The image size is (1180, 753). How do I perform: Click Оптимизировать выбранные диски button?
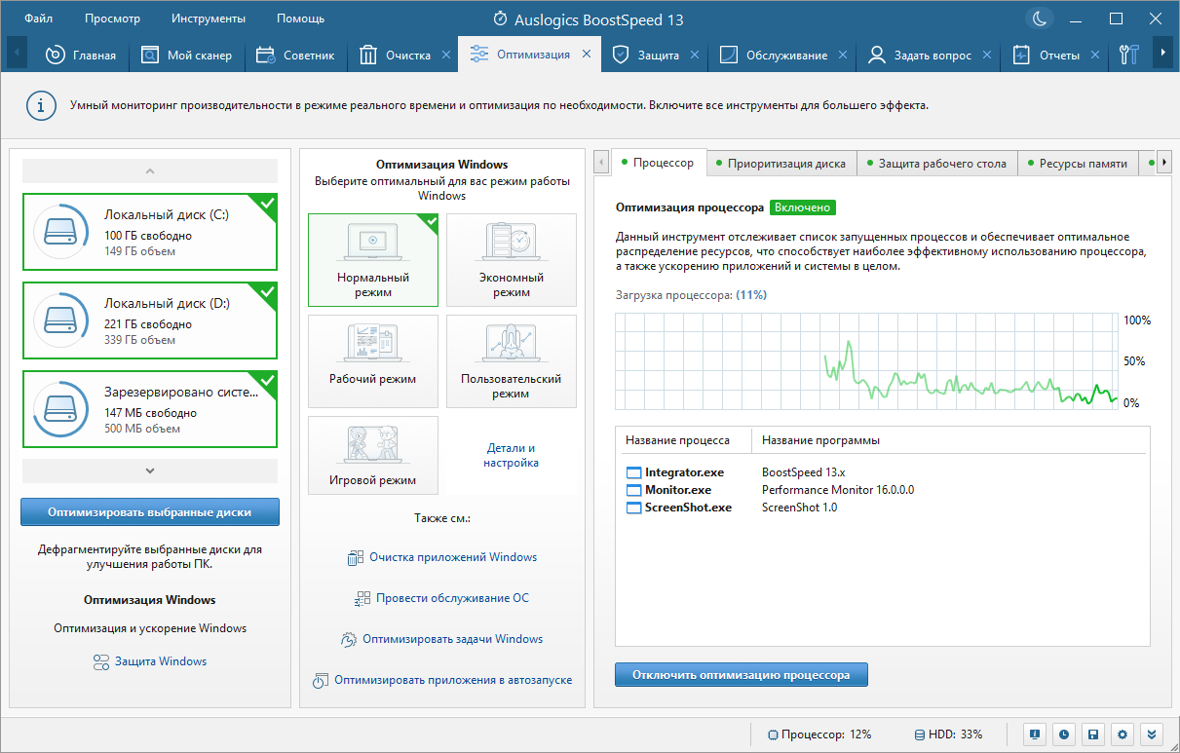coord(150,511)
